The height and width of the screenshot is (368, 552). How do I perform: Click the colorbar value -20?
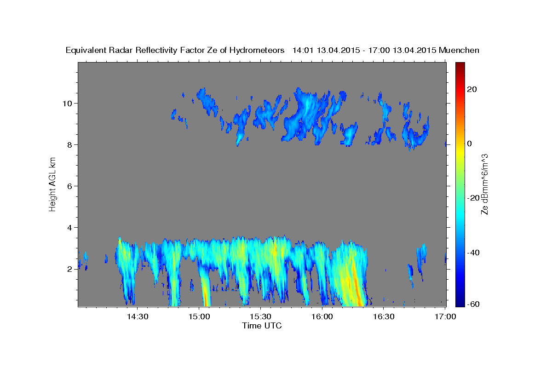(474, 198)
